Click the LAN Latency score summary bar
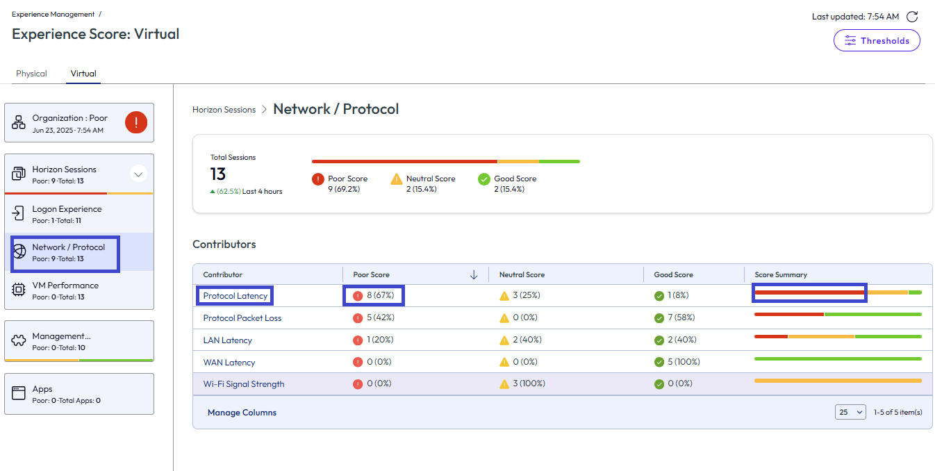The height and width of the screenshot is (471, 935). pyautogui.click(x=838, y=337)
